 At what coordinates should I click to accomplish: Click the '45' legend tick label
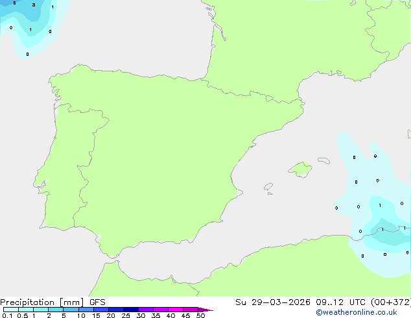[185, 315]
